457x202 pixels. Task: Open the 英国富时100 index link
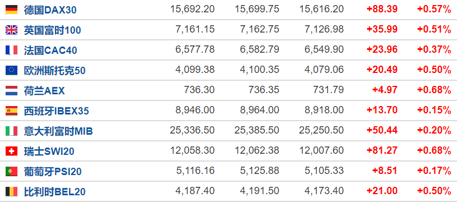click(x=52, y=30)
